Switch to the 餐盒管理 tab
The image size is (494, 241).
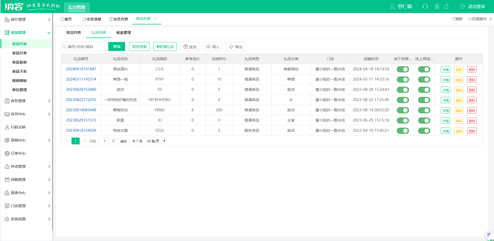[x=123, y=33]
